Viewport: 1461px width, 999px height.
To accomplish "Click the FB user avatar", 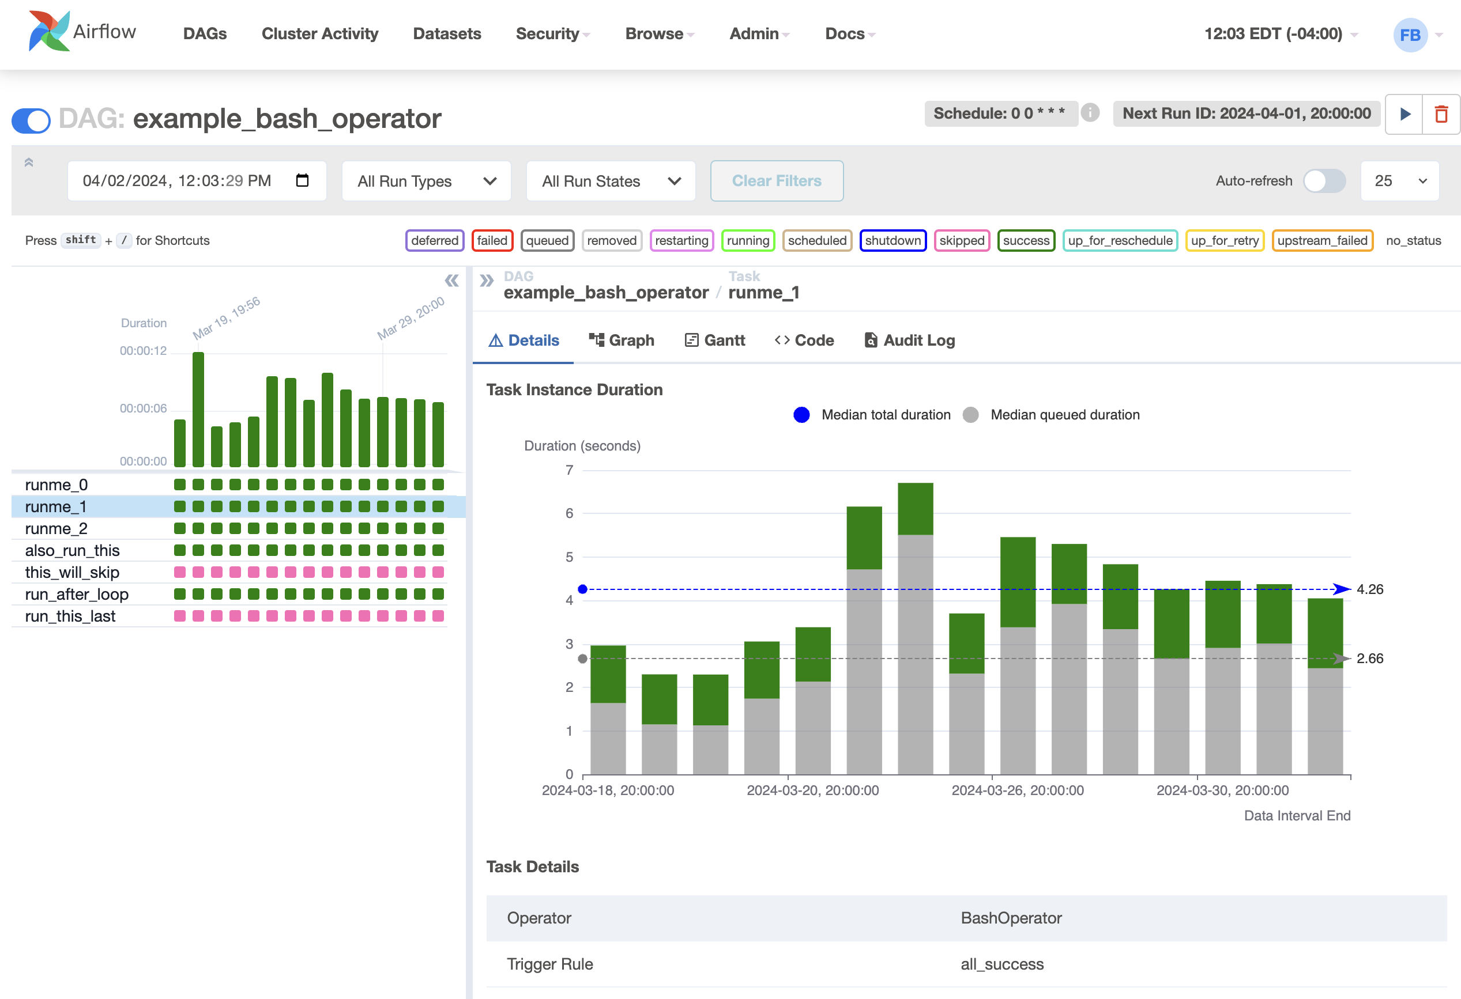I will (x=1410, y=35).
